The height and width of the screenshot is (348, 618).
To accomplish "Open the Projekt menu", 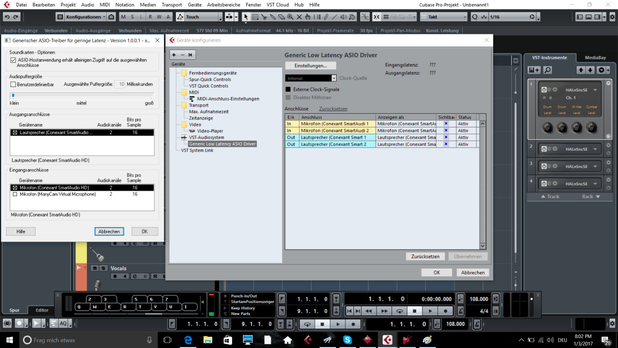I will coord(68,4).
